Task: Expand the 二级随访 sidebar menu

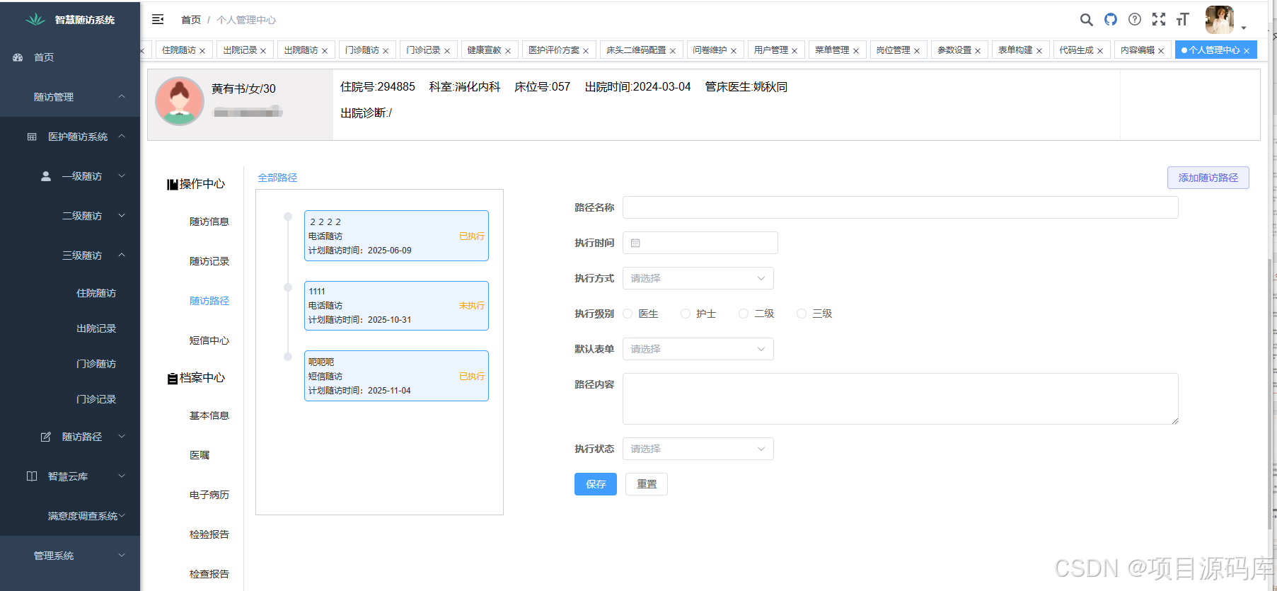Action: [x=70, y=216]
